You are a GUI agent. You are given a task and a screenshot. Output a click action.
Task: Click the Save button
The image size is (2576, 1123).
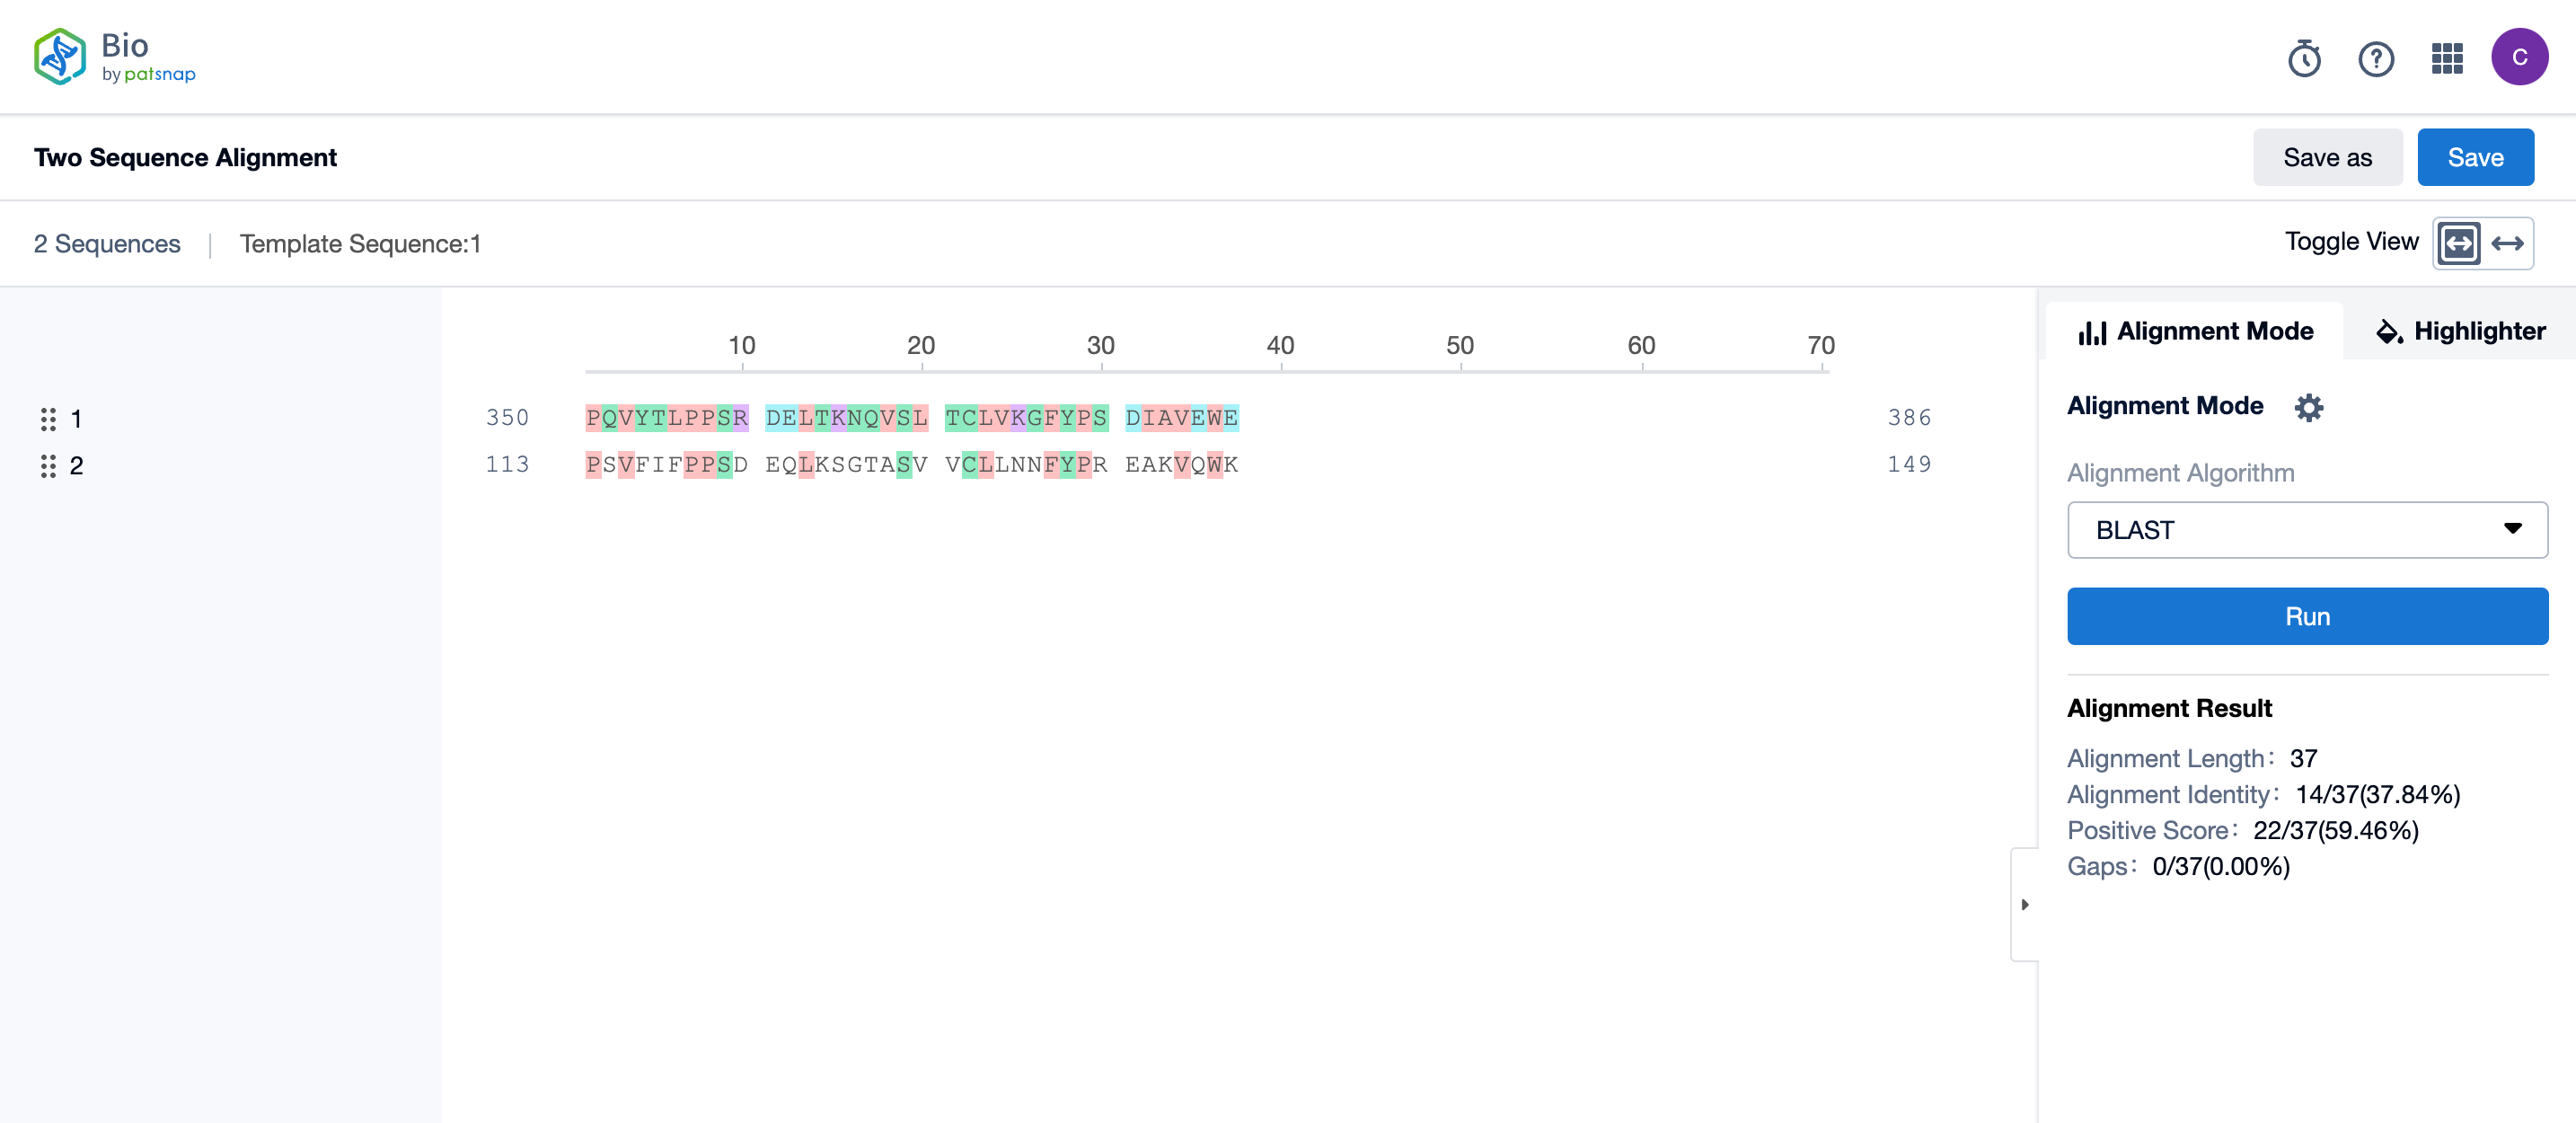2475,156
